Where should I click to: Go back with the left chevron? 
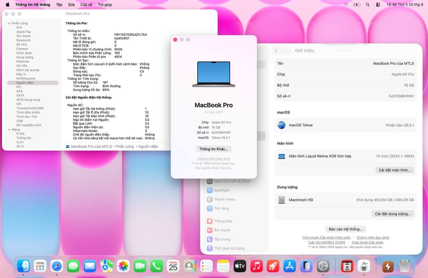[276, 51]
